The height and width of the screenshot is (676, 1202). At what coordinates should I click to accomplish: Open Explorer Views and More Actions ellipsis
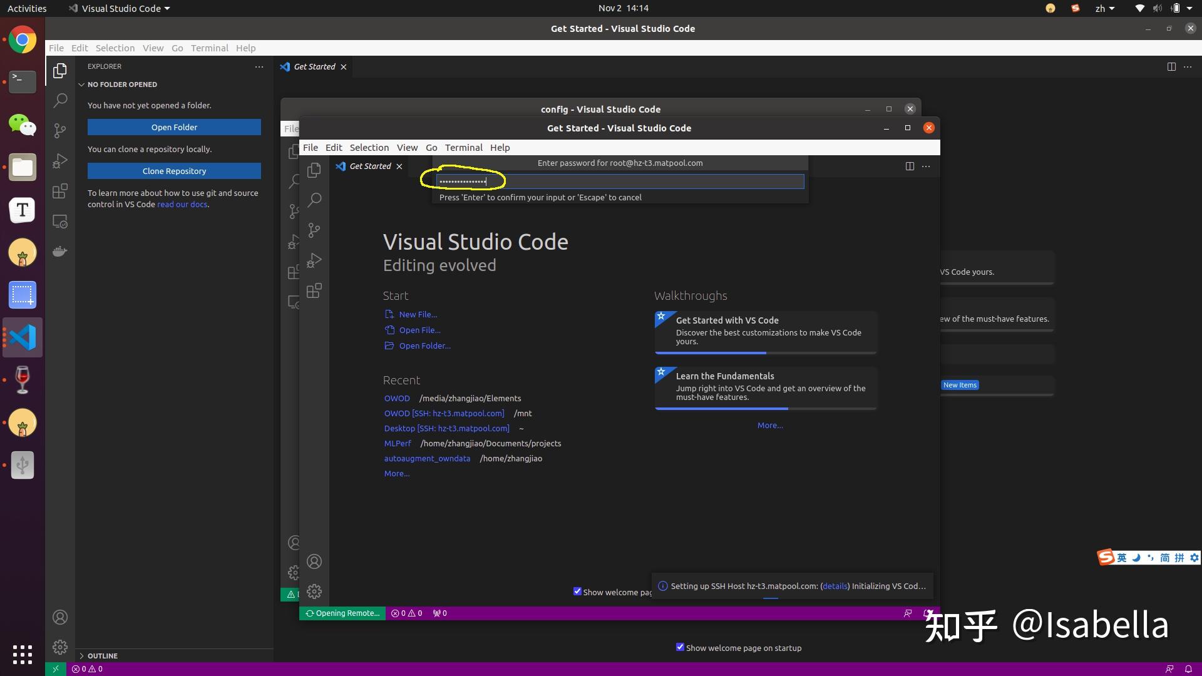click(259, 66)
